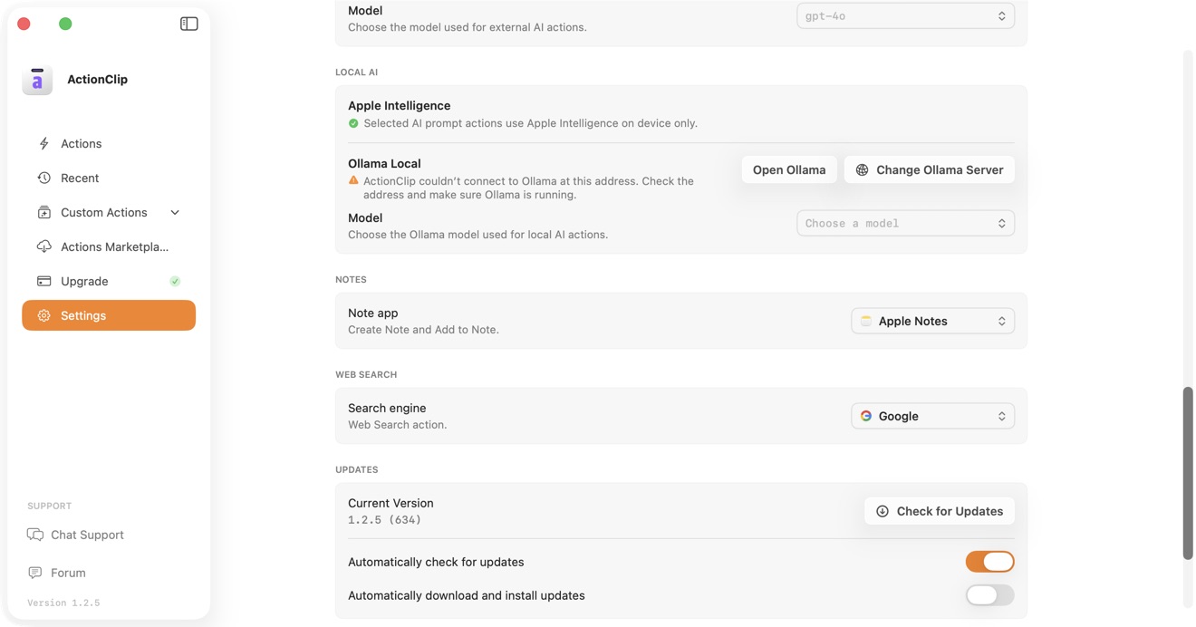Click the Actions Marketplace cloud icon

pyautogui.click(x=43, y=246)
